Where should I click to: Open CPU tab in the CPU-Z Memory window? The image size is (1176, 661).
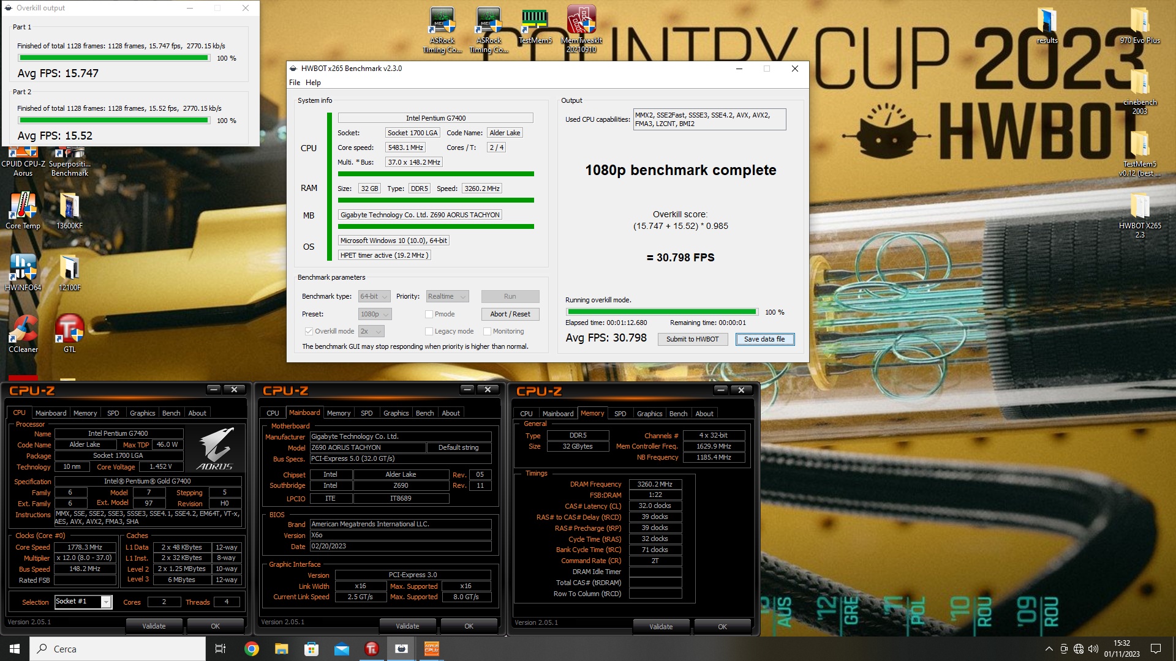tap(526, 414)
